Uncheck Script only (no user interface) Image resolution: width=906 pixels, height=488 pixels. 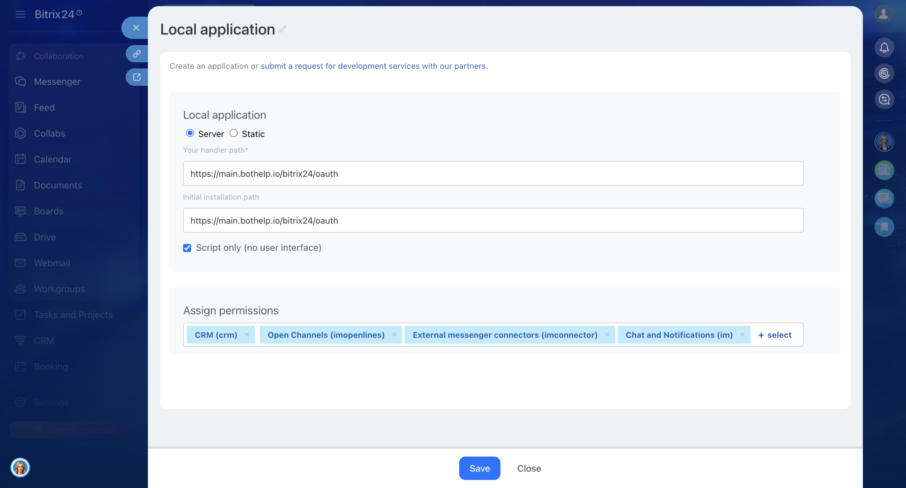[187, 248]
